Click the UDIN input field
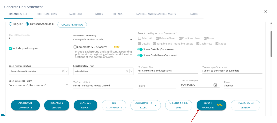The width and height of the screenshot is (277, 123). (157, 86)
